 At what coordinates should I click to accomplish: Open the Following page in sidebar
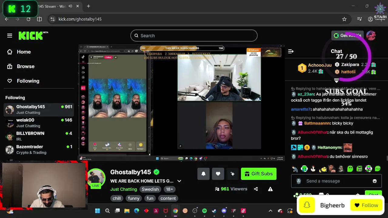coord(23,81)
